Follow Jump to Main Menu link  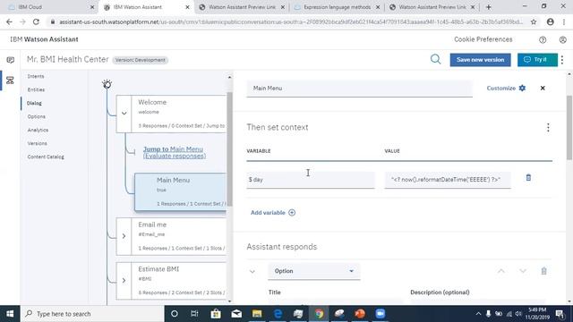click(175, 152)
